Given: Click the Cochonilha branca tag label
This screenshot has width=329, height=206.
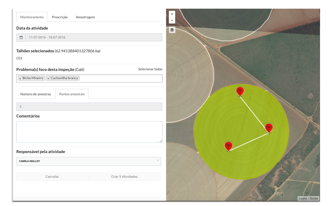Looking at the screenshot, I should pyautogui.click(x=64, y=78).
